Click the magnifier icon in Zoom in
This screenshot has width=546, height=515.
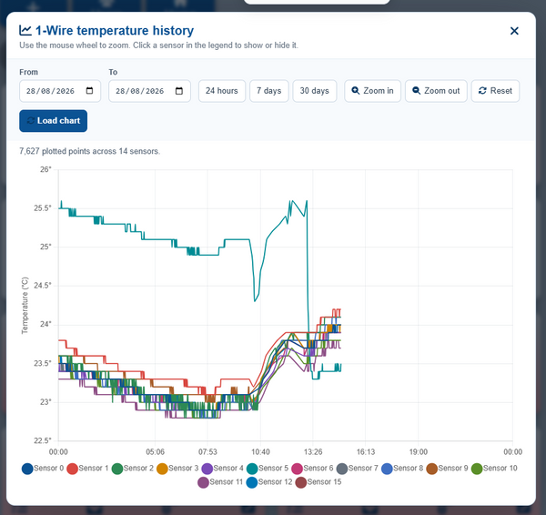point(355,90)
